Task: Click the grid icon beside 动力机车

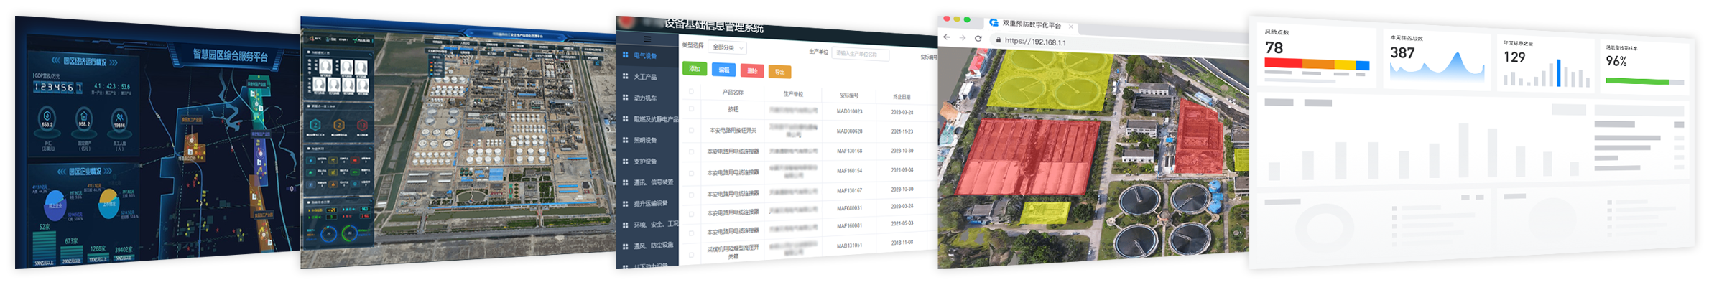Action: (625, 97)
